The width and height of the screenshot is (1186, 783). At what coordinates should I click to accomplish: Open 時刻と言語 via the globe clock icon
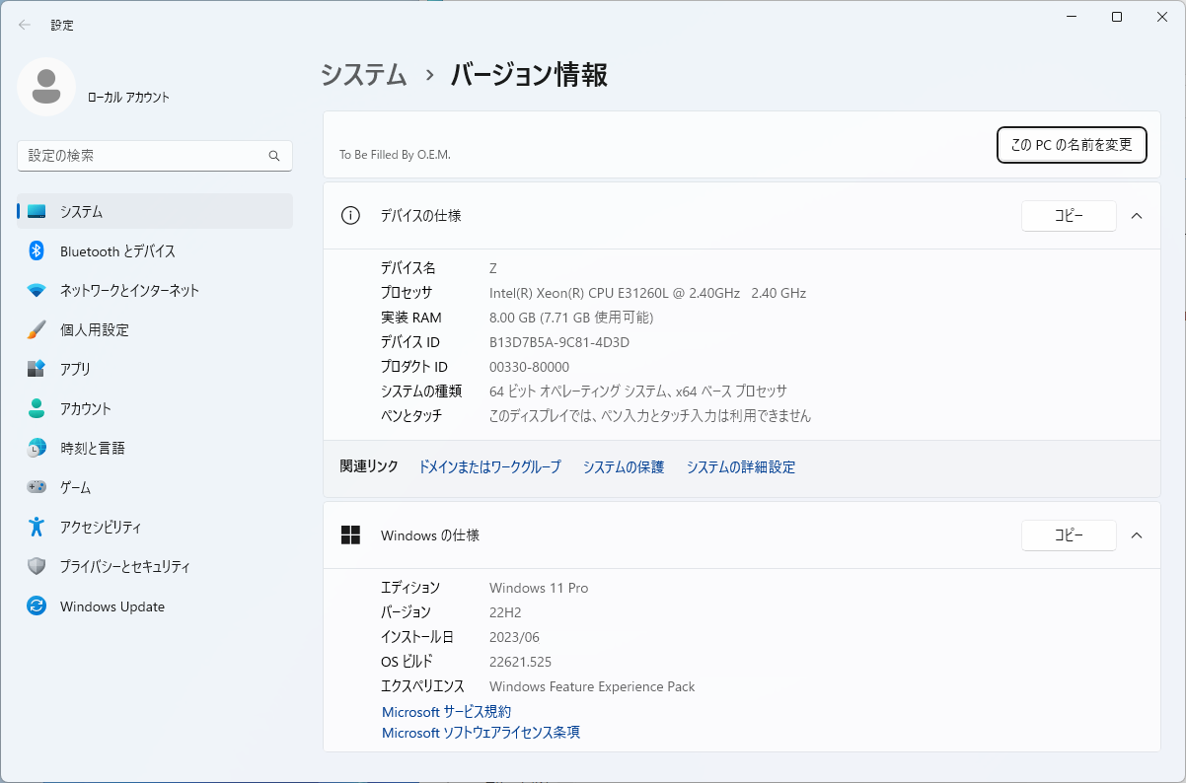(37, 448)
